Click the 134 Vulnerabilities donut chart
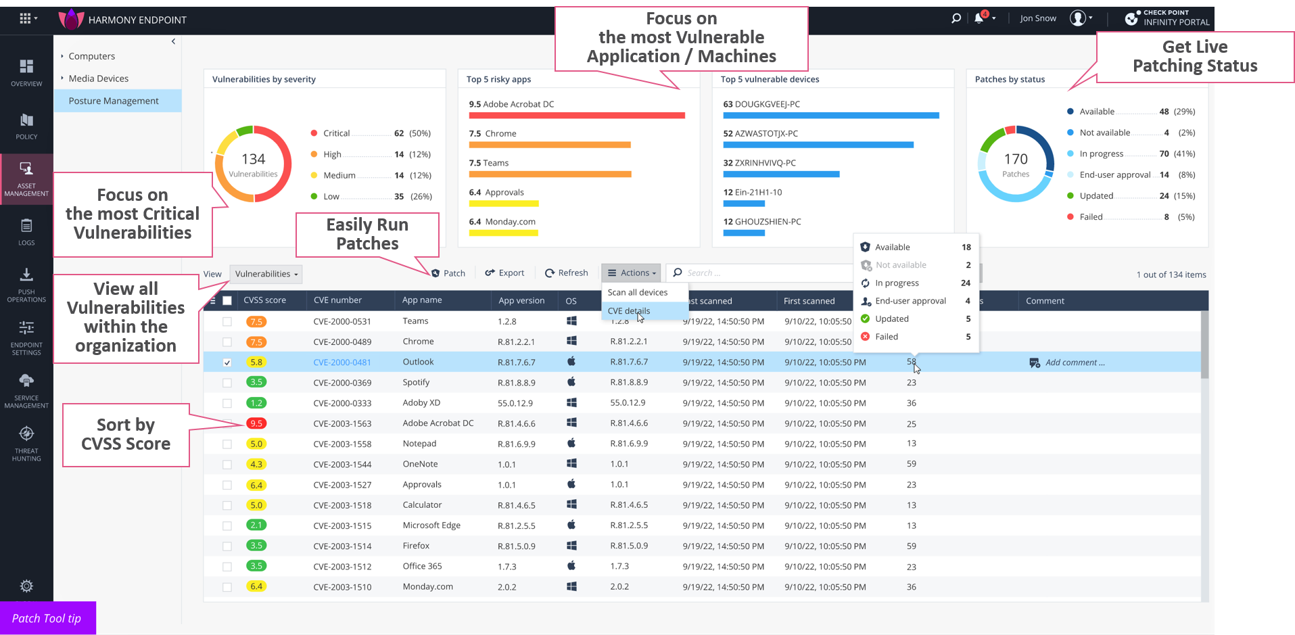 (253, 164)
